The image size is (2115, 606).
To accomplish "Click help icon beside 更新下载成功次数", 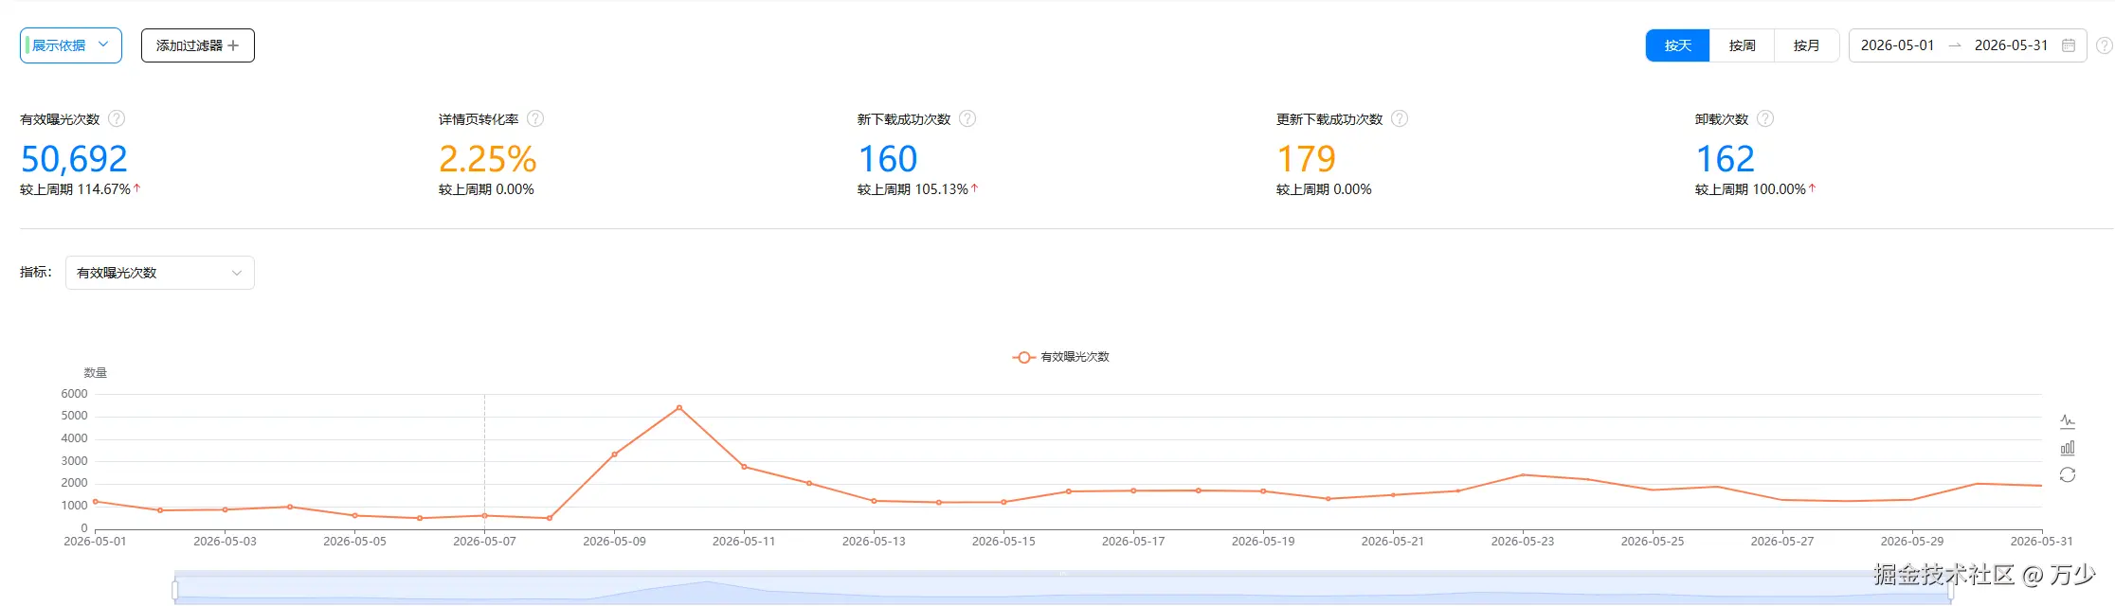I will (x=1400, y=118).
